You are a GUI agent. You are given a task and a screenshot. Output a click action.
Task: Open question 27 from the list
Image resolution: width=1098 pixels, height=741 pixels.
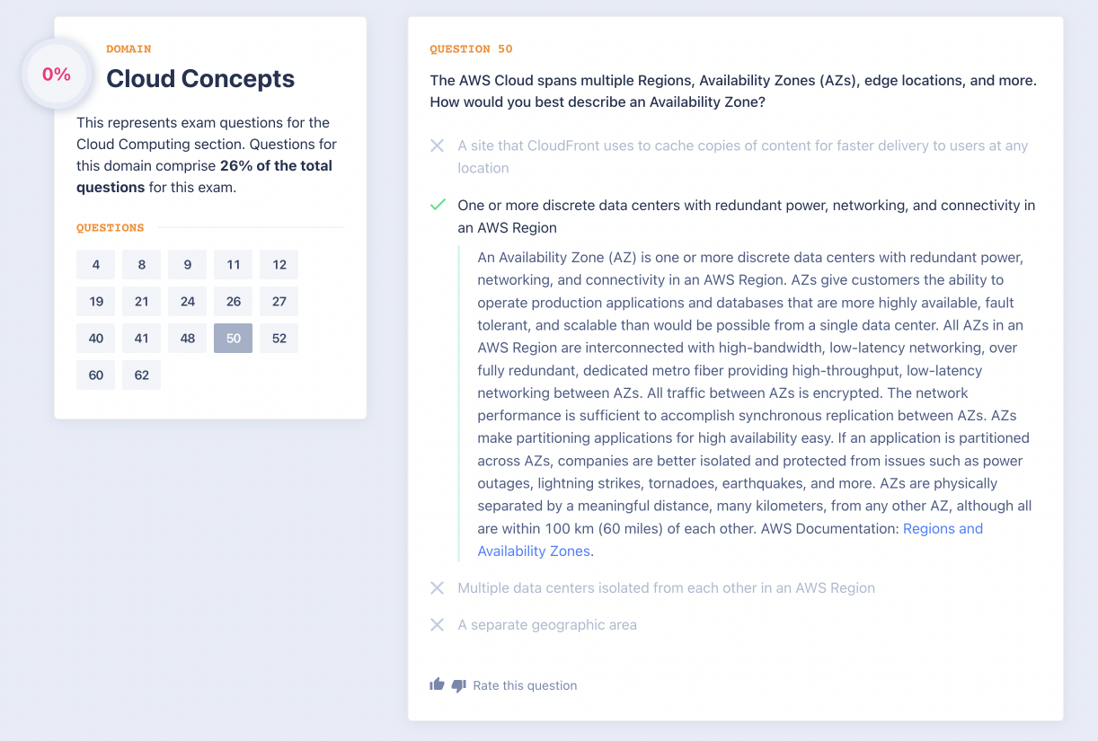click(x=279, y=301)
